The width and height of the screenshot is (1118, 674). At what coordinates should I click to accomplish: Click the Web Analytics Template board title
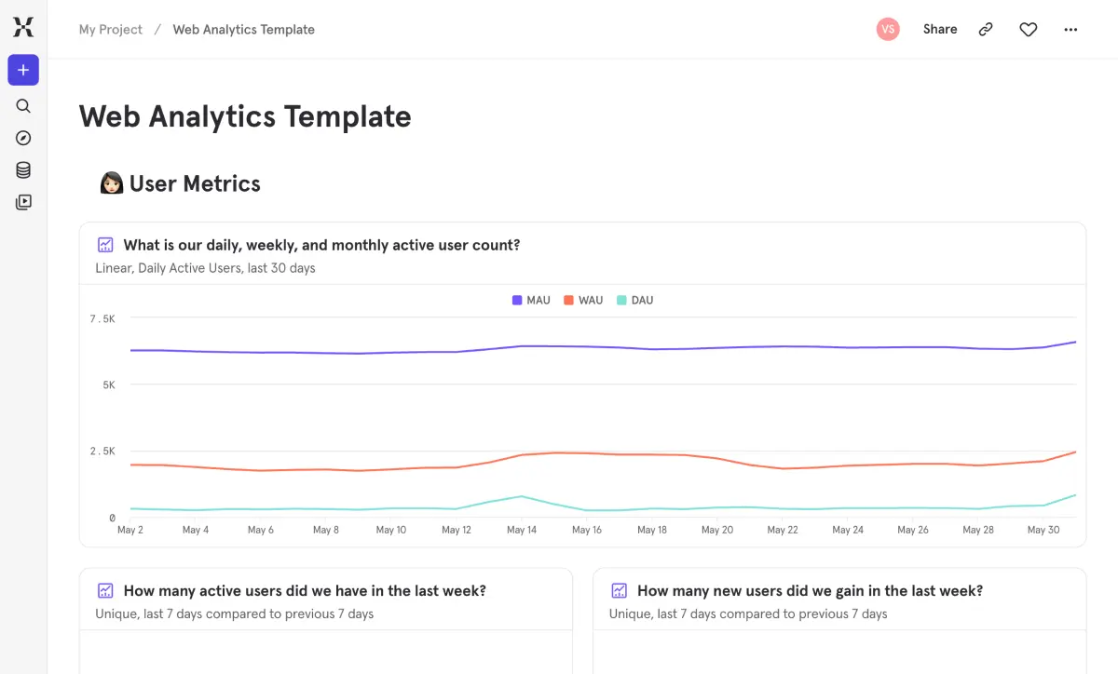(245, 117)
